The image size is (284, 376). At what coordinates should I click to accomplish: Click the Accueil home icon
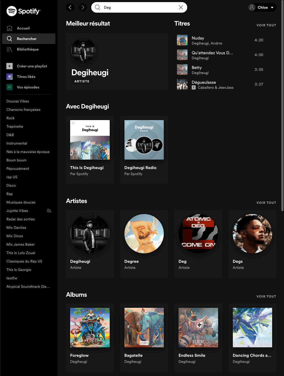coord(9,28)
